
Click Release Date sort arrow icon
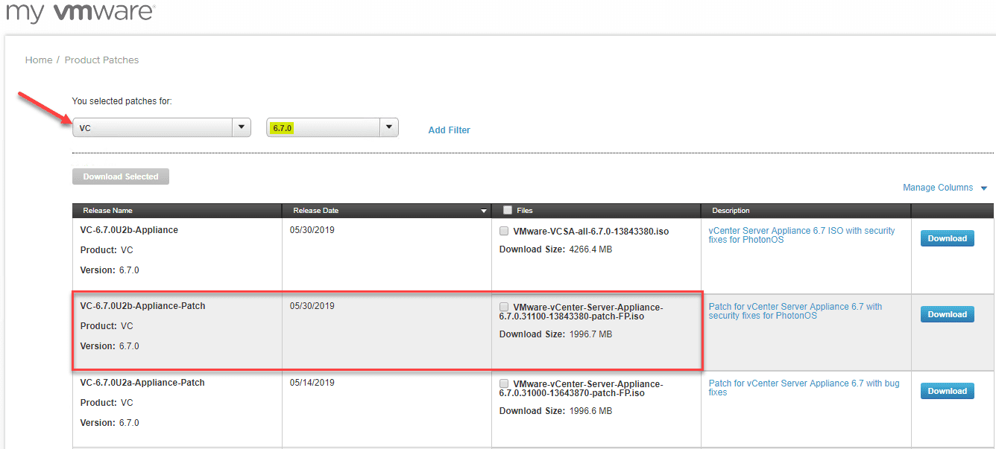(483, 211)
